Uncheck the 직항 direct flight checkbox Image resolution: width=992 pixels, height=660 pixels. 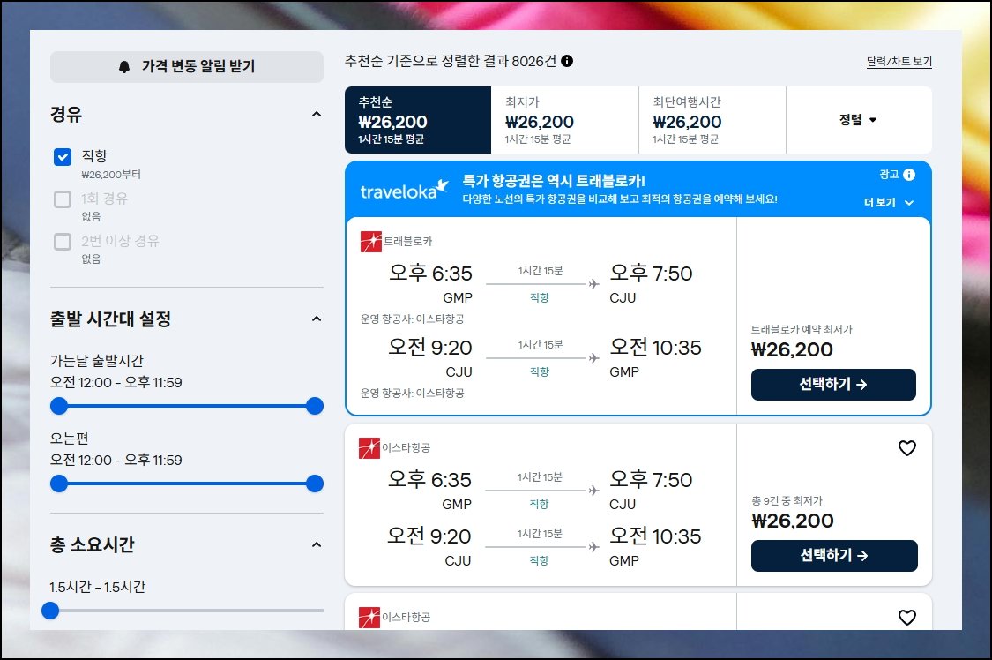pos(63,157)
